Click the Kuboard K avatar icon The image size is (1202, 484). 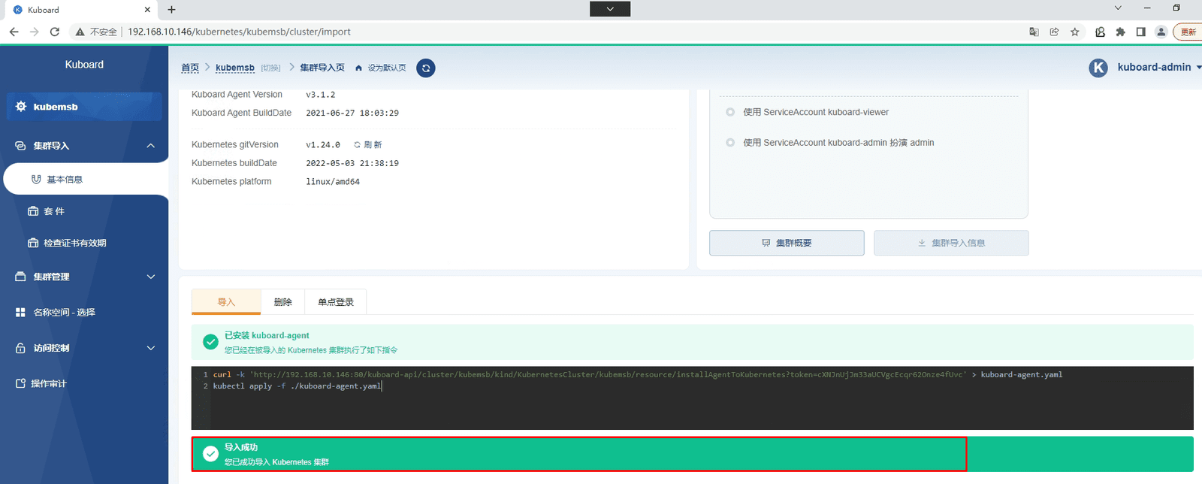click(x=1098, y=68)
